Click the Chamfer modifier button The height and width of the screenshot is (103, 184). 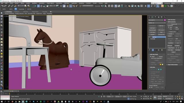coord(152,34)
